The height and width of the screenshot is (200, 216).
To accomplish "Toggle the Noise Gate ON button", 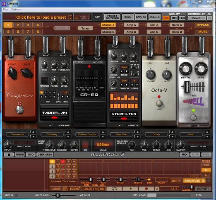I will [x=85, y=144].
